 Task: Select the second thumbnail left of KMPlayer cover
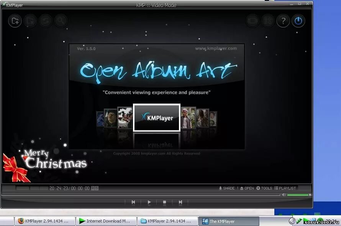tap(110, 118)
